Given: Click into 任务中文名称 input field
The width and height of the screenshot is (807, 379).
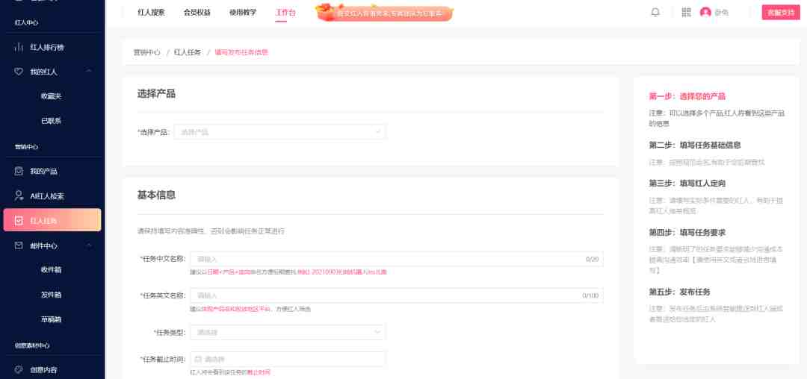Looking at the screenshot, I should click(x=397, y=259).
